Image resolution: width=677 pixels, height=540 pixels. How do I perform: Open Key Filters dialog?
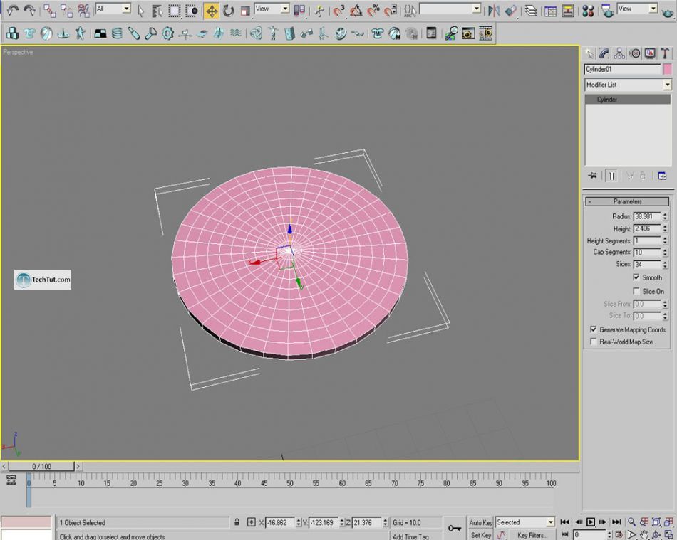click(532, 535)
